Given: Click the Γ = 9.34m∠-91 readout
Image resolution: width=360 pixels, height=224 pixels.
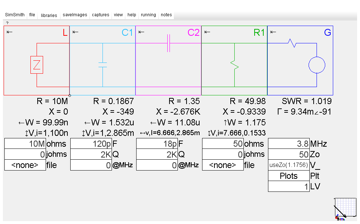Looking at the screenshot, I should pyautogui.click(x=304, y=112).
